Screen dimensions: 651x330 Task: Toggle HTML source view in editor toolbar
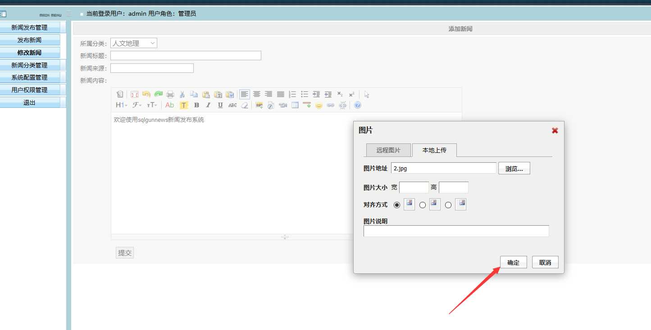pos(119,94)
